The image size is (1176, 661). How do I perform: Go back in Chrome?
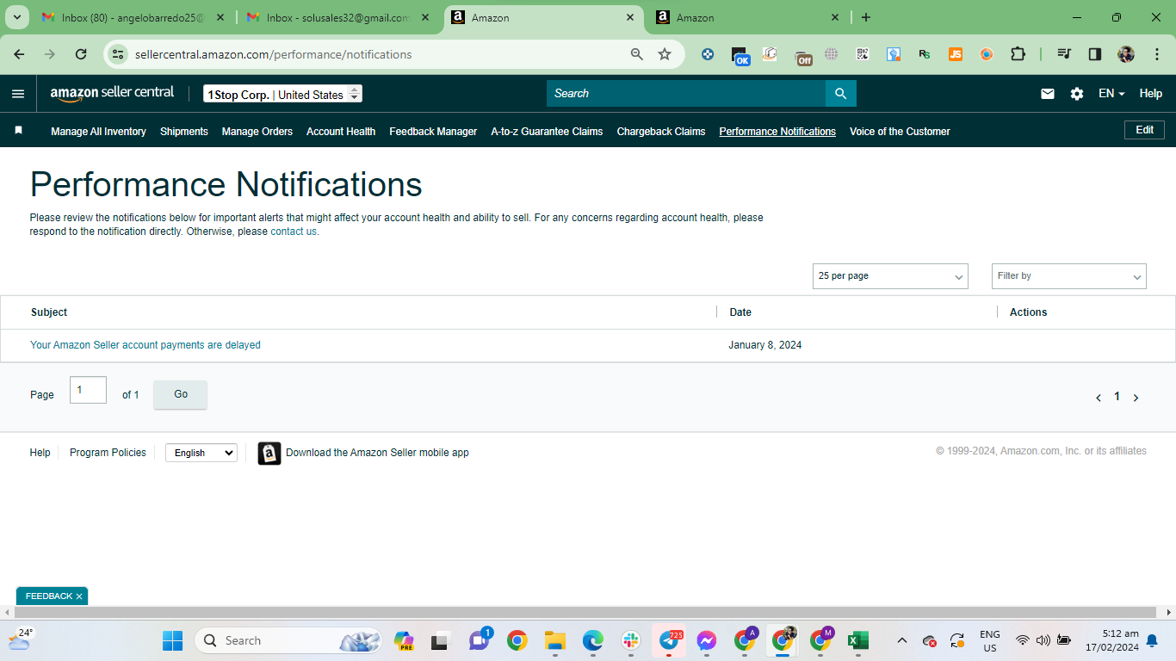(x=19, y=54)
